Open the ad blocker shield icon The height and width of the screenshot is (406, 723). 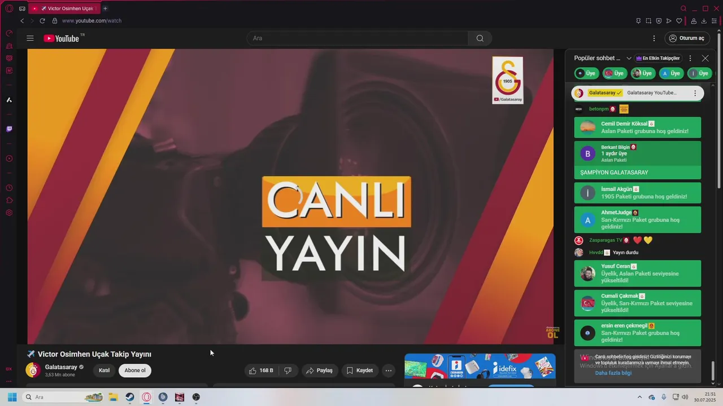pyautogui.click(x=659, y=21)
